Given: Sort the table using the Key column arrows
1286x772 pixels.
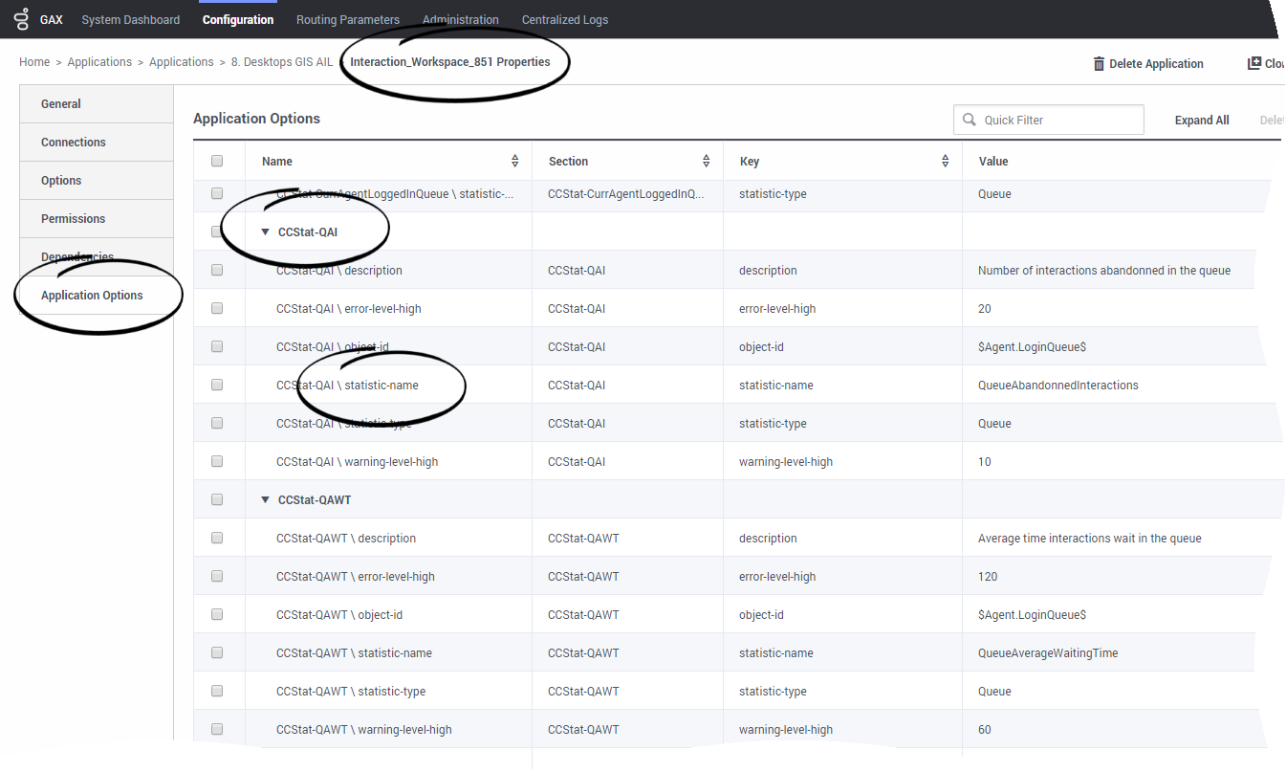Looking at the screenshot, I should pyautogui.click(x=945, y=160).
